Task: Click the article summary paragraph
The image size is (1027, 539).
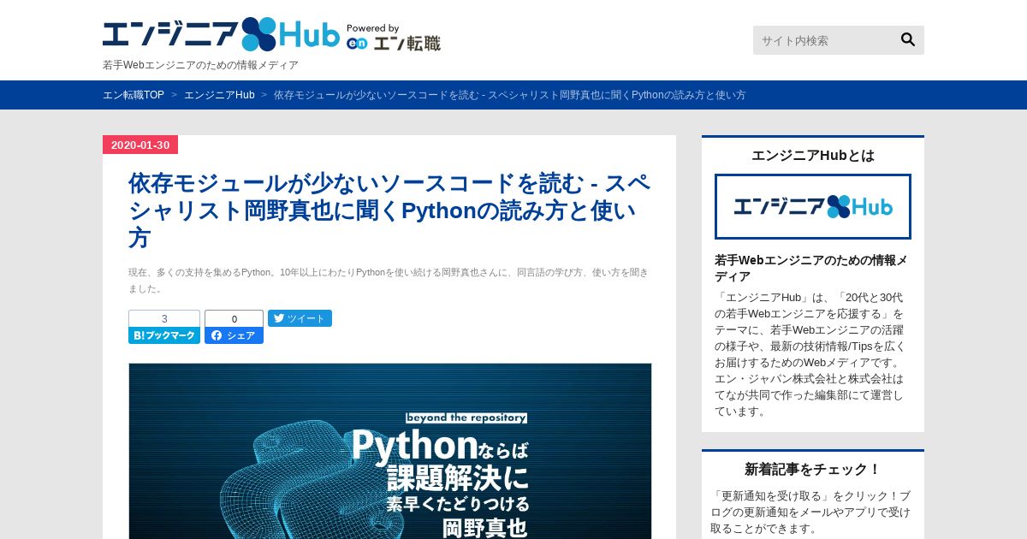Action: [x=389, y=281]
